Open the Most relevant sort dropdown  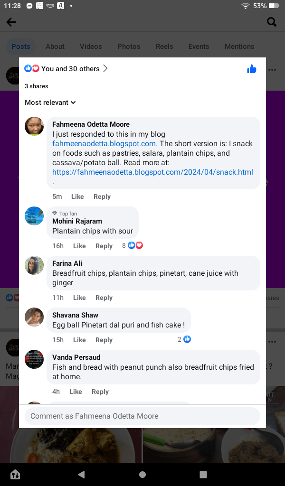click(x=50, y=103)
